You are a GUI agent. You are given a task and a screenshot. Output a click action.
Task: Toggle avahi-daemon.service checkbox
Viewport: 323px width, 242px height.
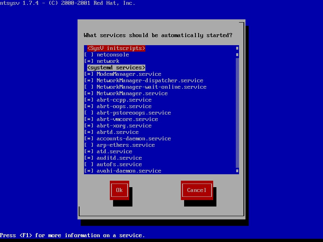click(89, 171)
